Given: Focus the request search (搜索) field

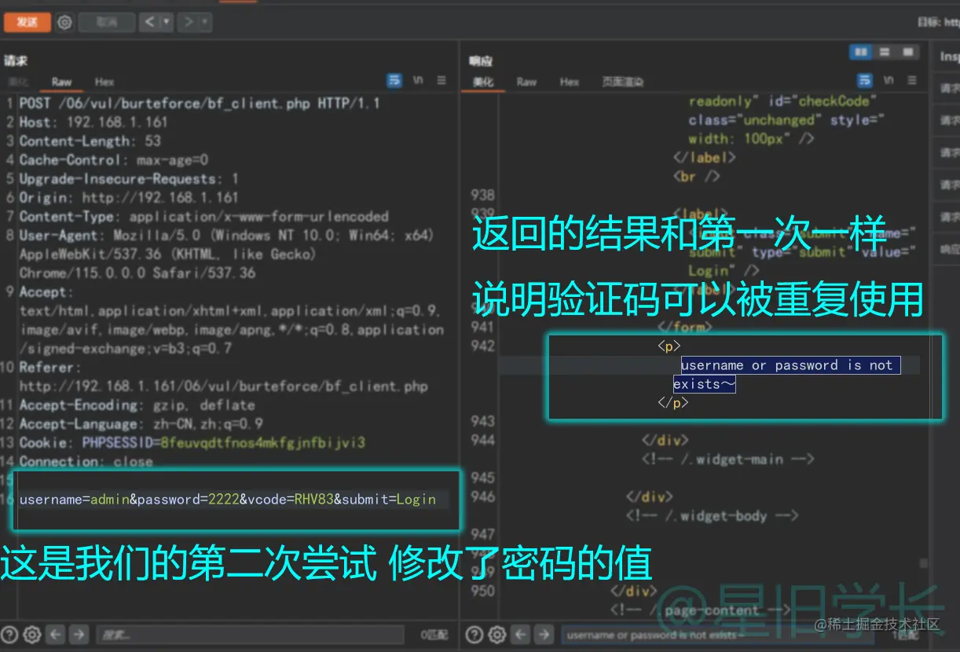Looking at the screenshot, I should (x=250, y=635).
